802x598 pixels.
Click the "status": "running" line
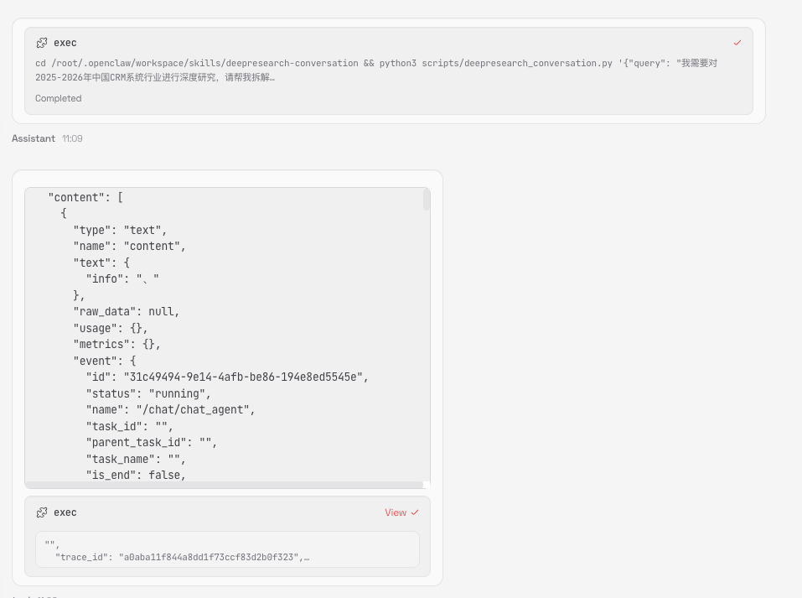coord(148,393)
